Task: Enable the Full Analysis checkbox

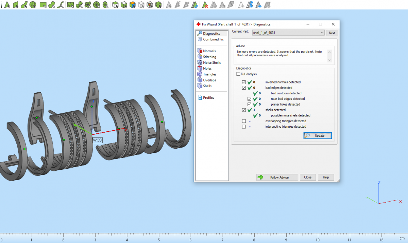Action: (x=238, y=74)
